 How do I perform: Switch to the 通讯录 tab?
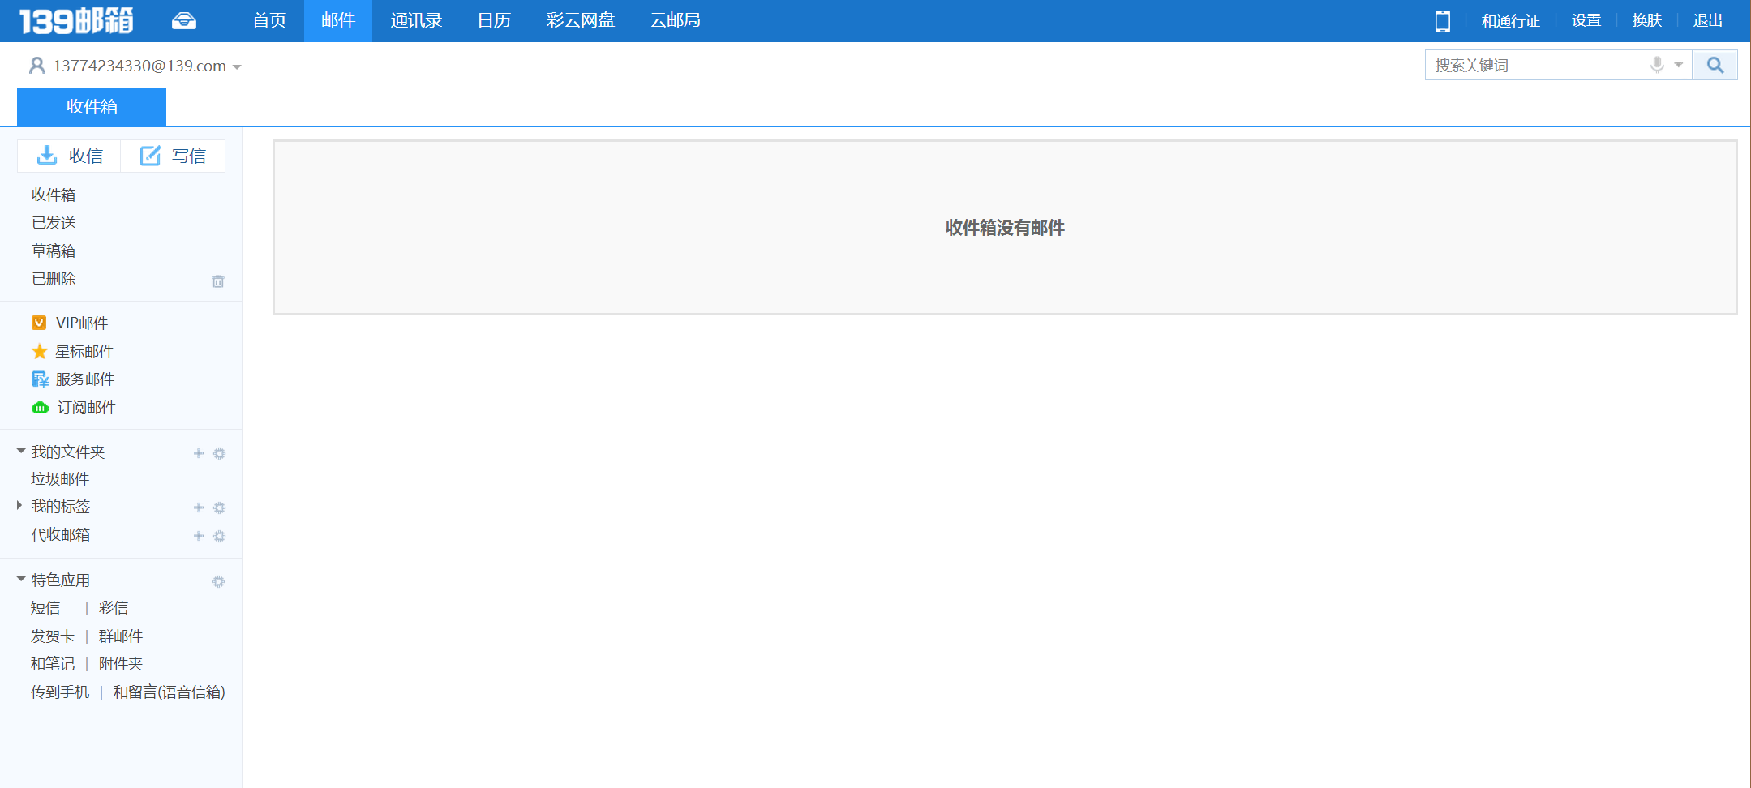[416, 21]
